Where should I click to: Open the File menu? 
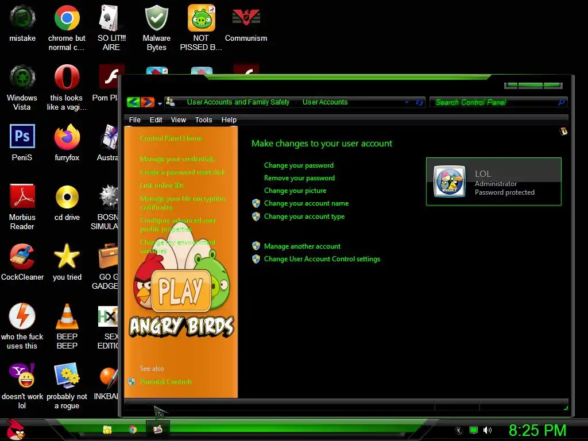(134, 119)
